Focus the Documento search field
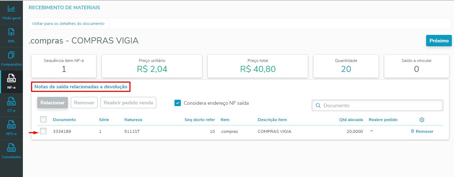Image resolution: width=454 pixels, height=177 pixels. tap(377, 105)
